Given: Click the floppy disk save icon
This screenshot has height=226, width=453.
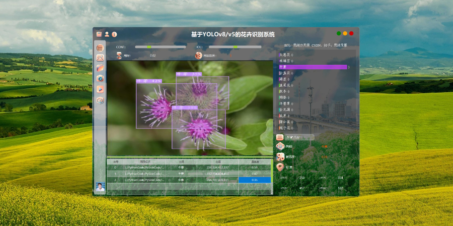Looking at the screenshot, I should click(99, 34).
